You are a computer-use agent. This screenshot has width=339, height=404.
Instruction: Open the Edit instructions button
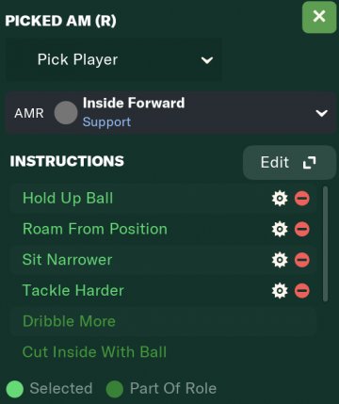click(289, 162)
